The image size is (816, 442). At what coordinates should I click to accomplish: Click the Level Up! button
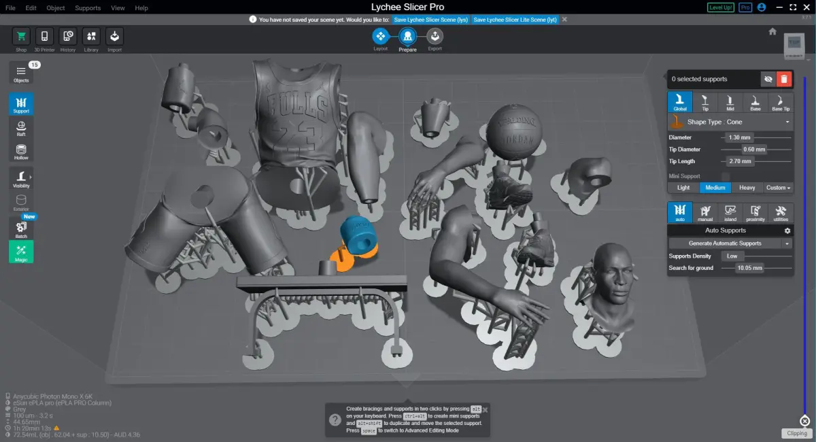point(720,7)
